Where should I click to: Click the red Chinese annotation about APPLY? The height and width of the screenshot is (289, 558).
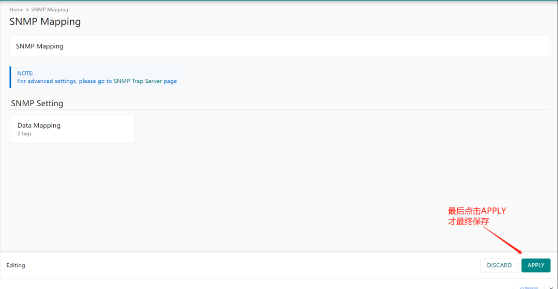(x=476, y=216)
